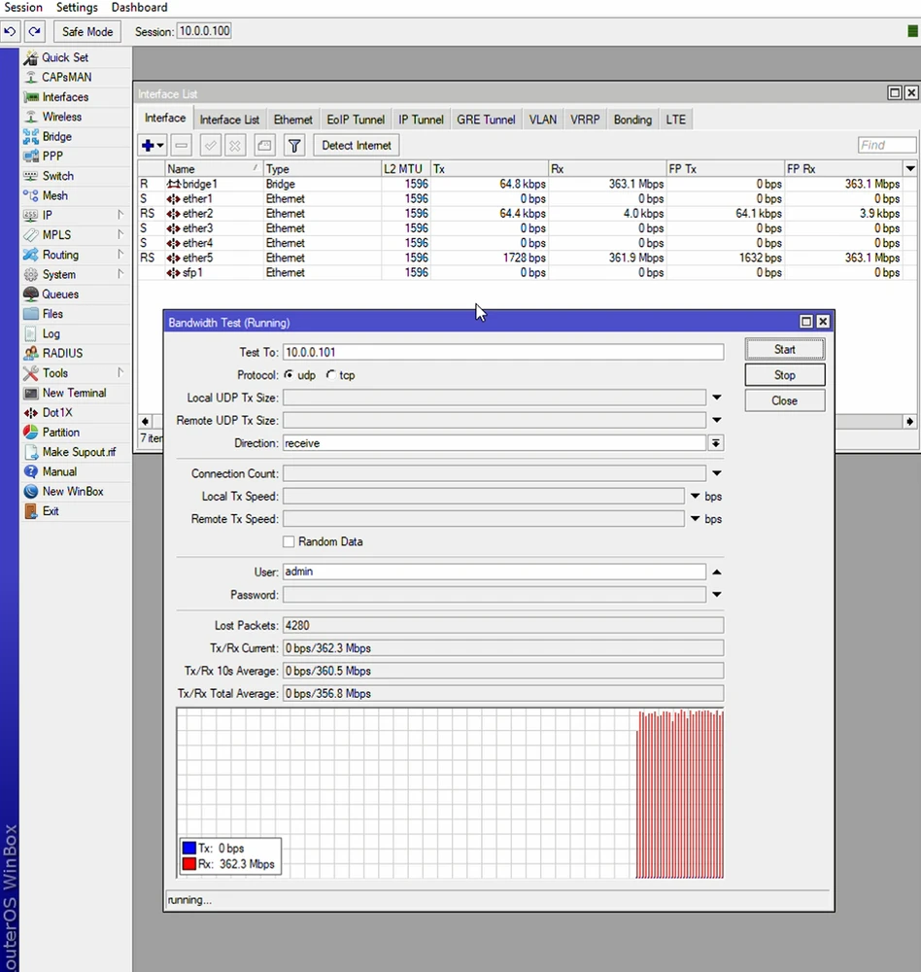Expand the Connection Count field arrow
This screenshot has width=921, height=972.
[x=716, y=473]
